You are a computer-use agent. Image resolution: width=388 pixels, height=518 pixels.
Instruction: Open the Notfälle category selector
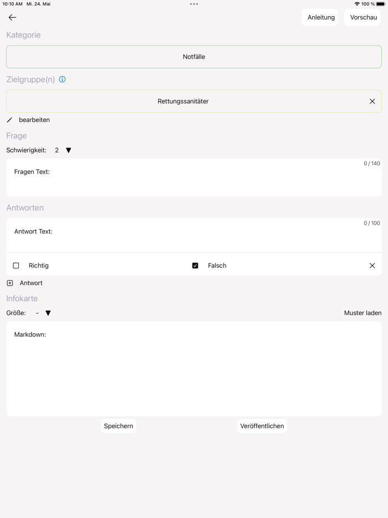pyautogui.click(x=194, y=57)
